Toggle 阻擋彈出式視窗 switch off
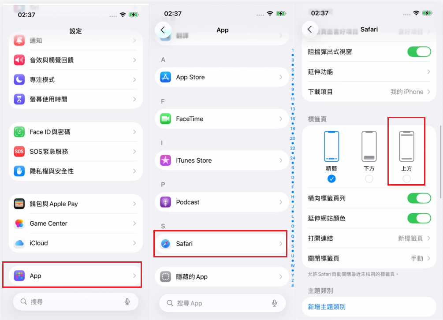 click(x=419, y=52)
